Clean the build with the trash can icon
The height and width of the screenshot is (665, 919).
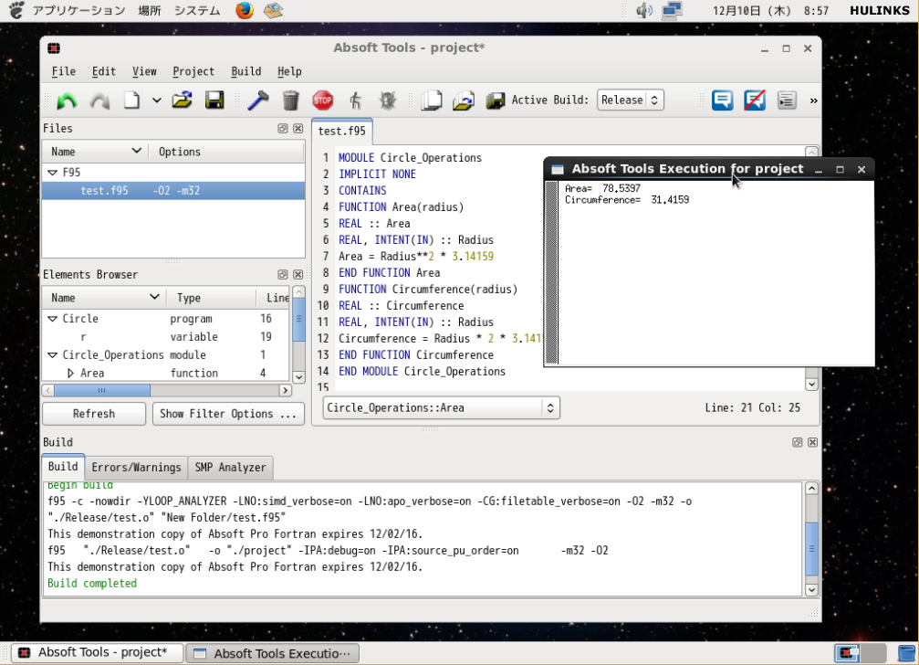(291, 100)
